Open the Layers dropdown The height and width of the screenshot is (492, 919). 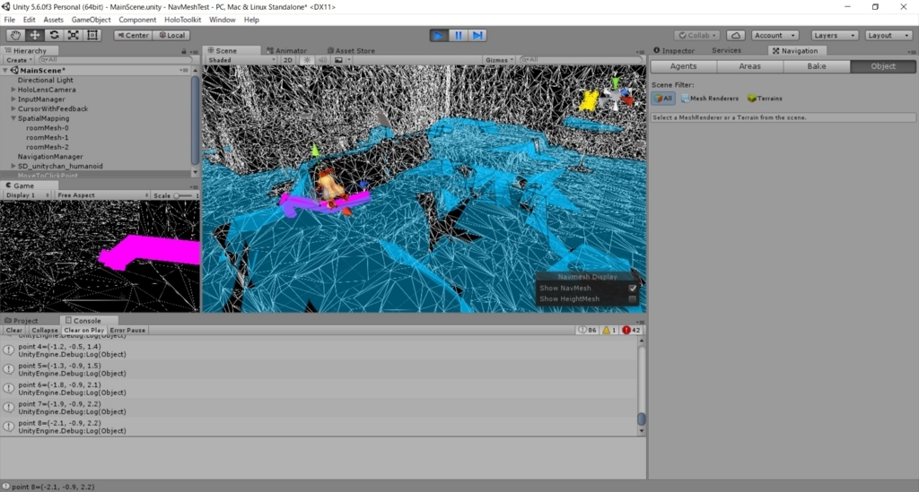point(835,35)
